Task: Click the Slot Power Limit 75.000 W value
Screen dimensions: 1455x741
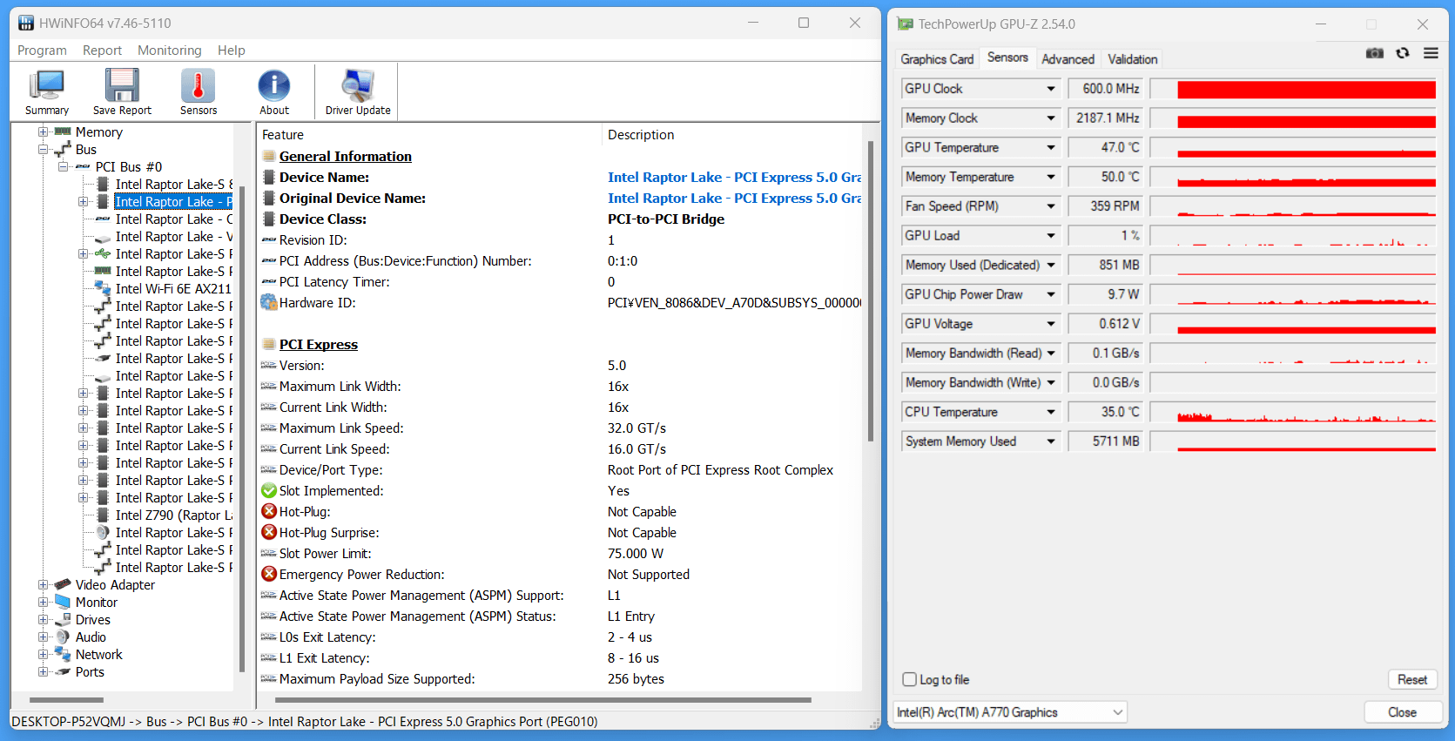Action: pyautogui.click(x=635, y=553)
